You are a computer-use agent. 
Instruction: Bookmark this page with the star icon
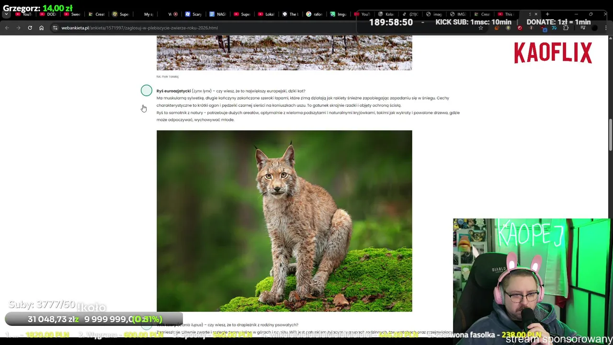click(x=481, y=28)
